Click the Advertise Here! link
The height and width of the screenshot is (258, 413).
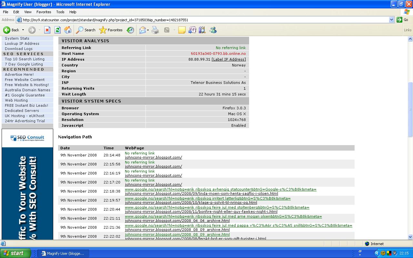point(19,74)
